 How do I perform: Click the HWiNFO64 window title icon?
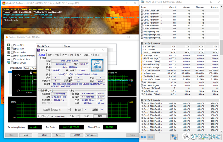point(142,2)
